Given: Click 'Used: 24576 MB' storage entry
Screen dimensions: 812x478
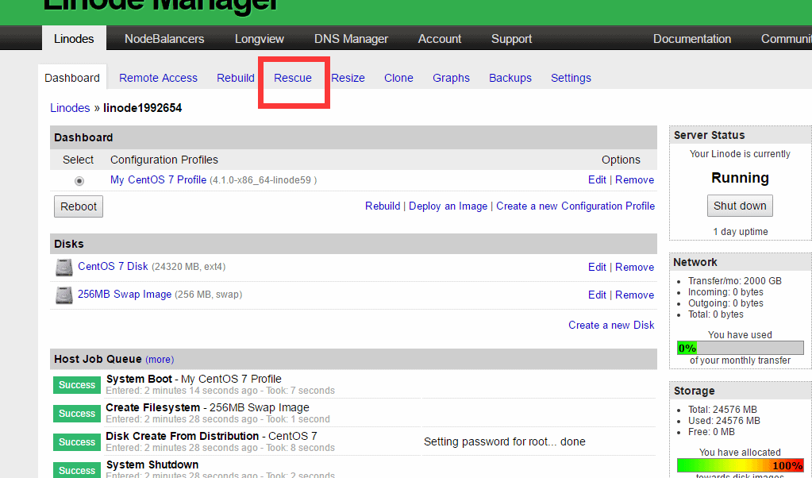Looking at the screenshot, I should tap(724, 421).
